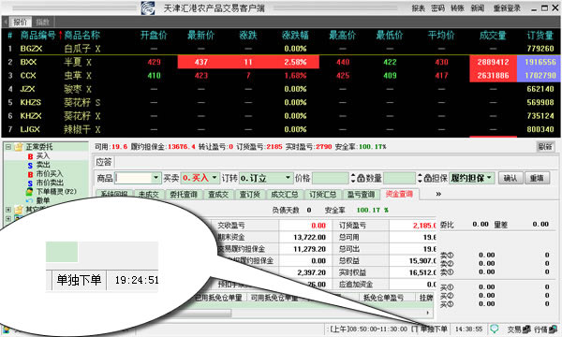Screen dimensions: 562x337
Task: Click 重新登录 to re-login
Action: [x=507, y=7]
